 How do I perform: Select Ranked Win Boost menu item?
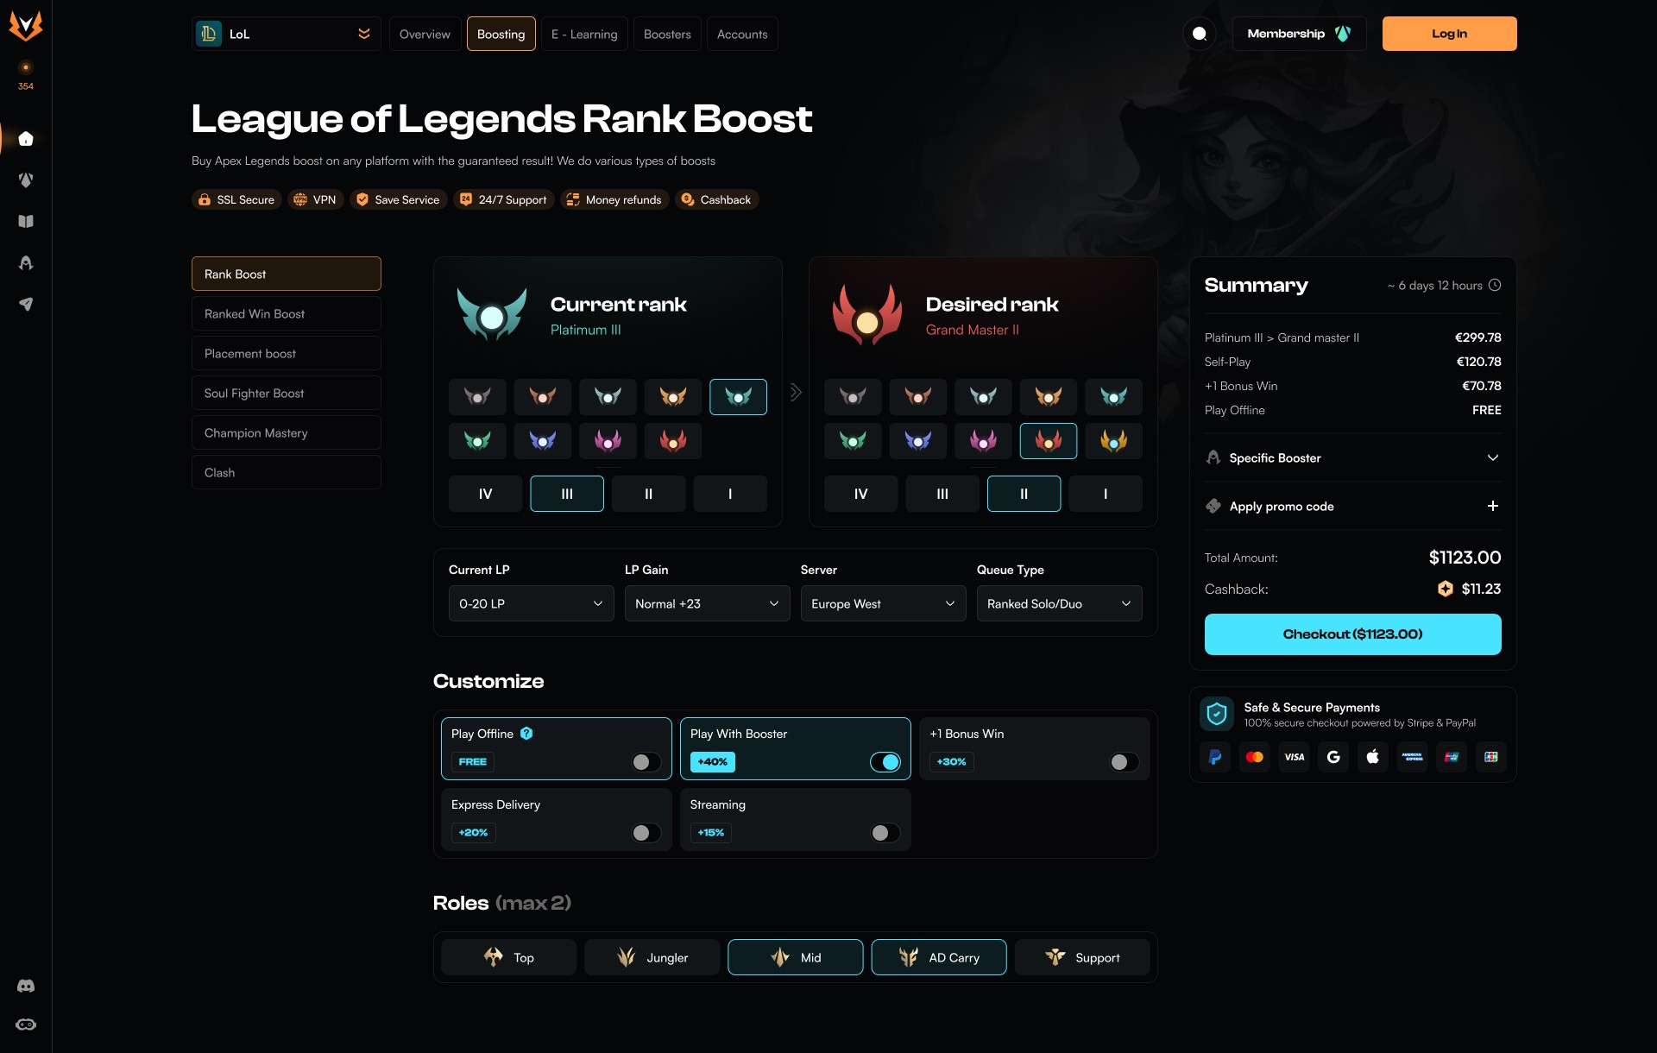(286, 313)
